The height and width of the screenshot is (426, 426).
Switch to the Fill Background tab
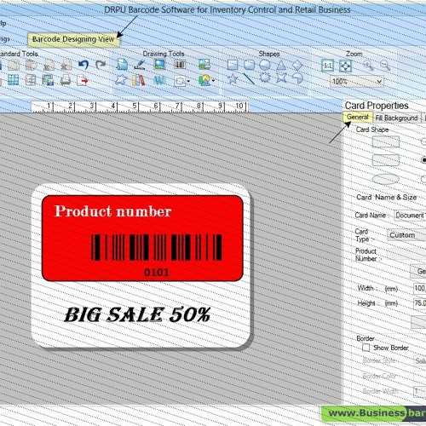(396, 118)
